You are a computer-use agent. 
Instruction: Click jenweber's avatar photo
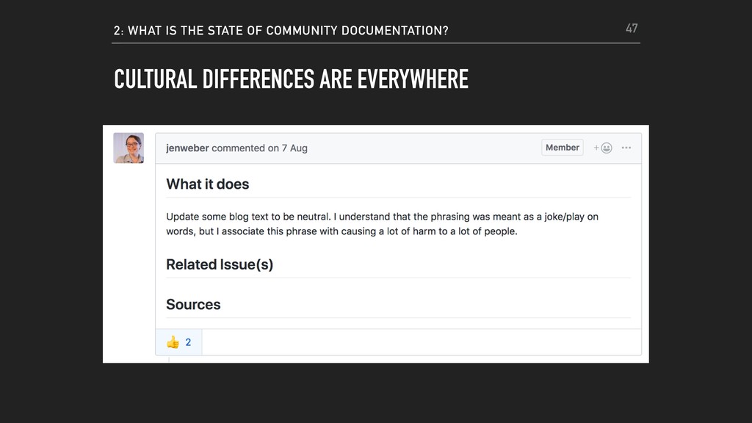click(x=129, y=148)
